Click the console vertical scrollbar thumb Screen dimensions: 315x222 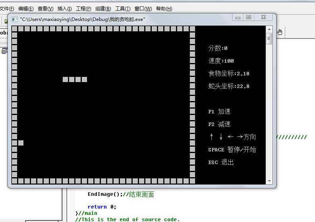tap(269, 38)
